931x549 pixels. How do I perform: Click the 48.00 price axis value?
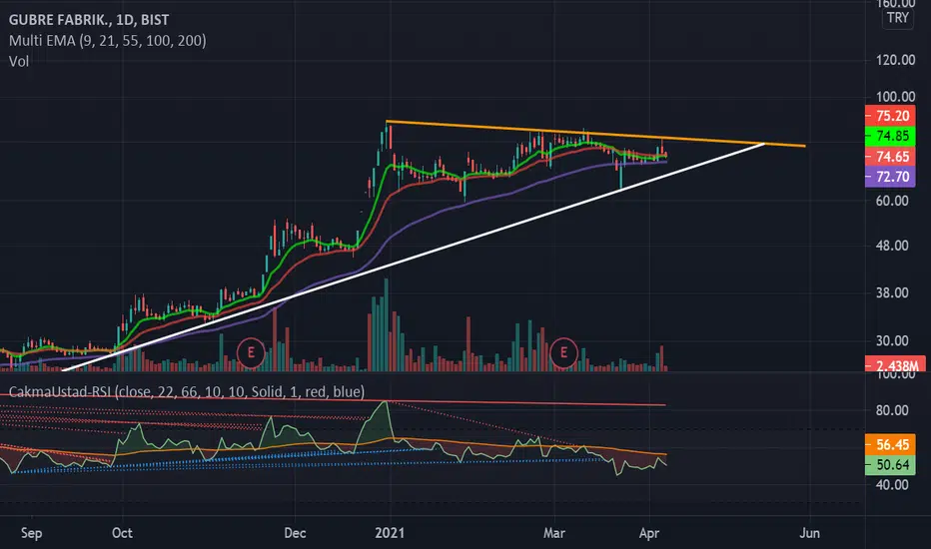pos(892,246)
